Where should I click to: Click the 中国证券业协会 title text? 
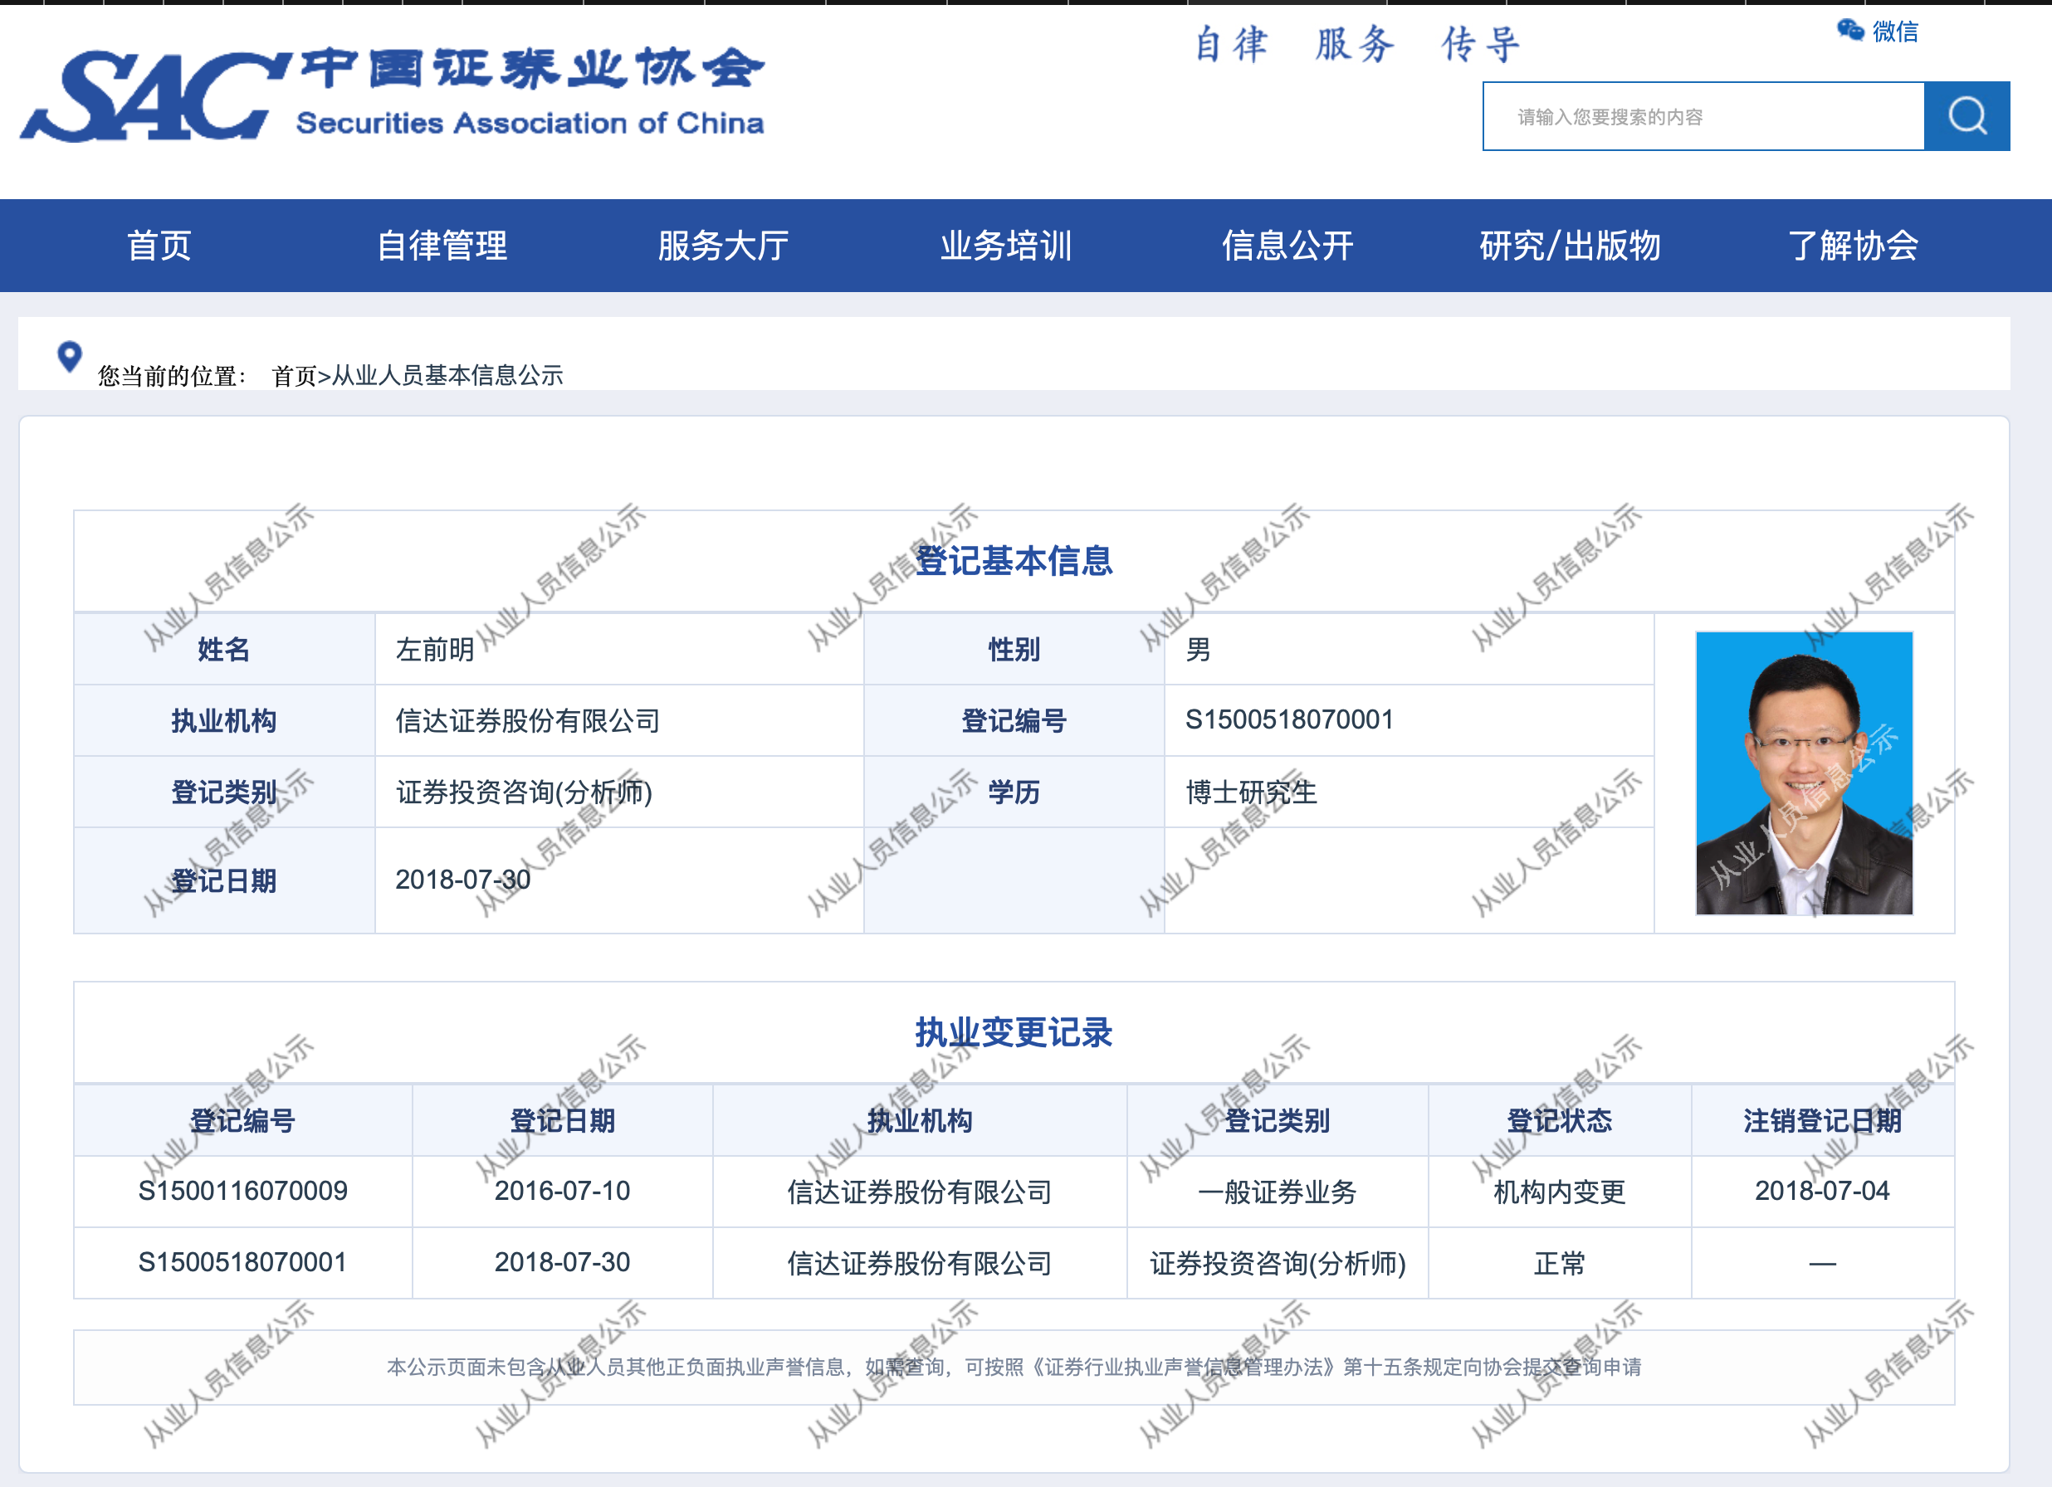[x=532, y=69]
